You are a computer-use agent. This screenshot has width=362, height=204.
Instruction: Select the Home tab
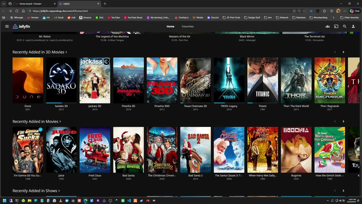[x=170, y=26]
